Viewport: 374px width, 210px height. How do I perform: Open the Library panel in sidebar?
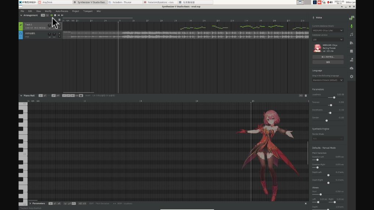tap(352, 43)
